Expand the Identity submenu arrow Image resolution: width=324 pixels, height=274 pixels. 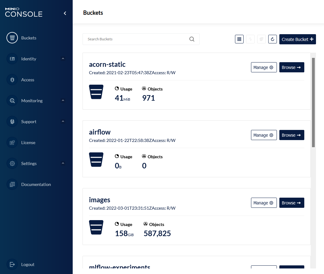pos(63,59)
